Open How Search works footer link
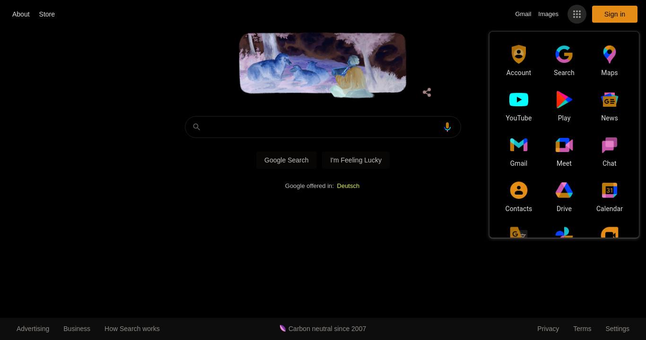This screenshot has height=340, width=646. [132, 329]
